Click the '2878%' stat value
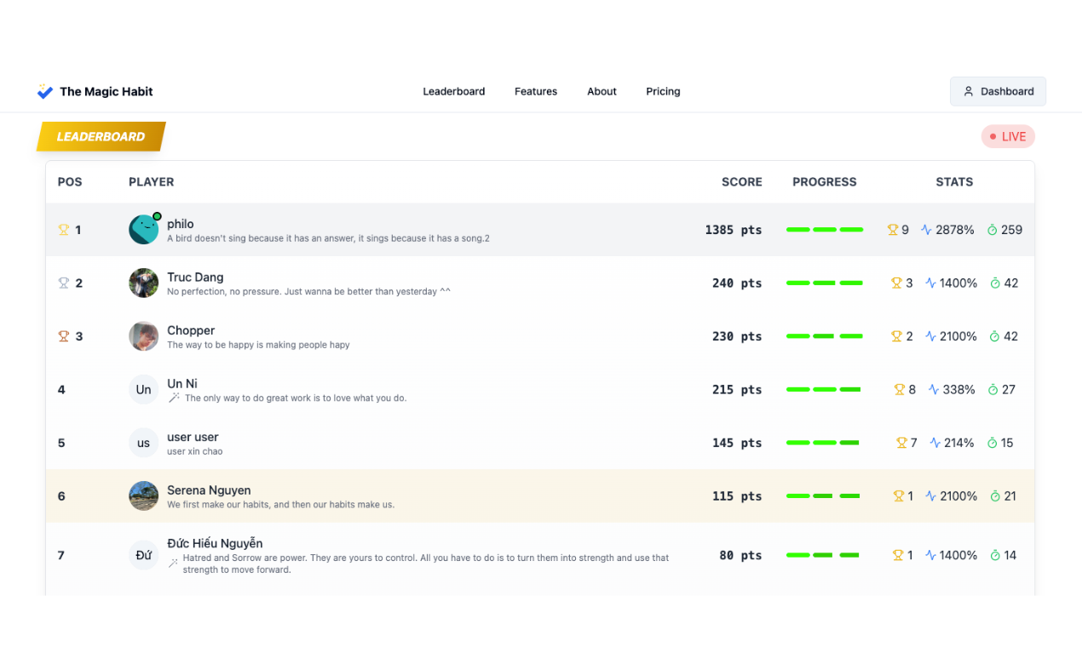This screenshot has width=1082, height=647. pyautogui.click(x=955, y=230)
